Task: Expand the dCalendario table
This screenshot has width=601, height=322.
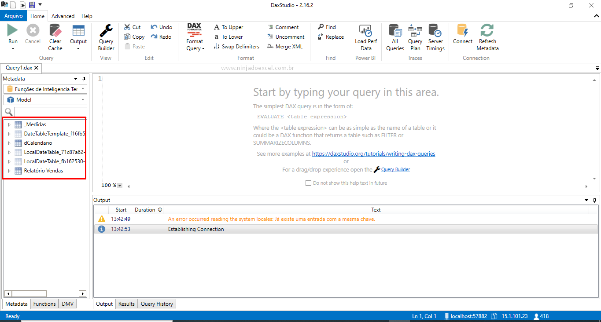Action: tap(9, 143)
